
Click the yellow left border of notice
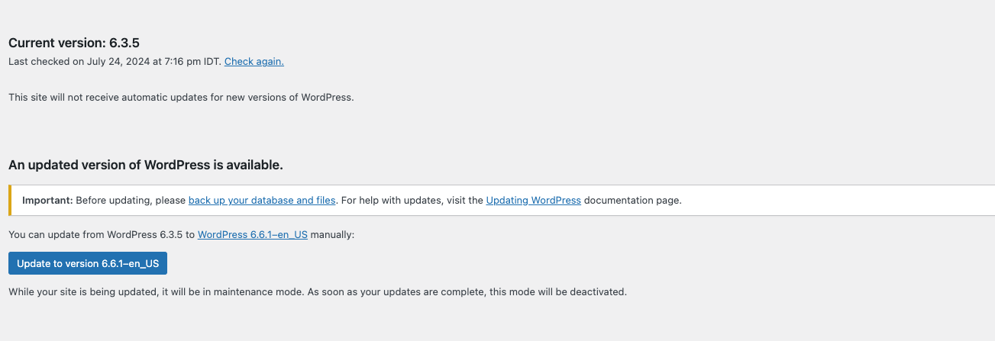pyautogui.click(x=10, y=200)
